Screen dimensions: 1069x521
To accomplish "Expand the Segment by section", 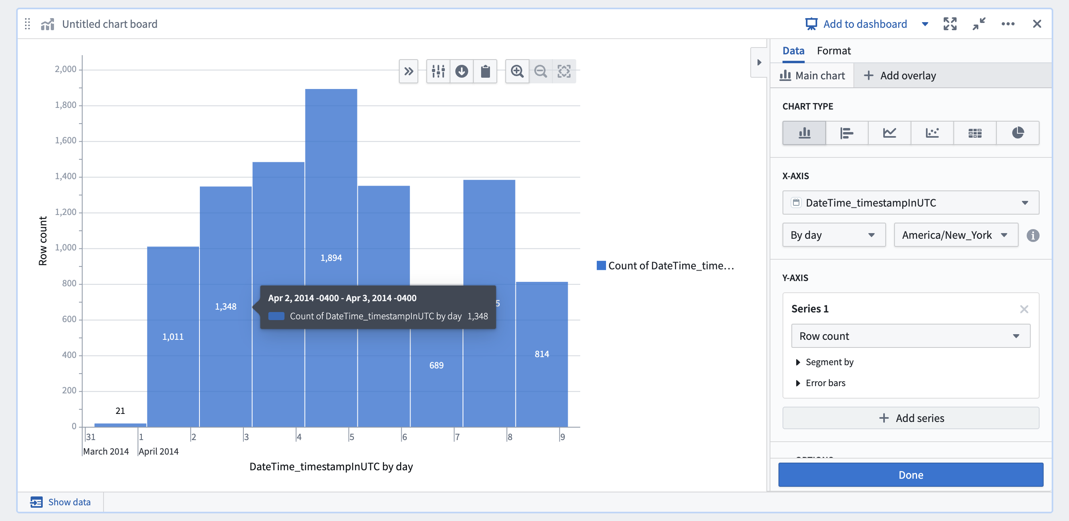I will 824,362.
